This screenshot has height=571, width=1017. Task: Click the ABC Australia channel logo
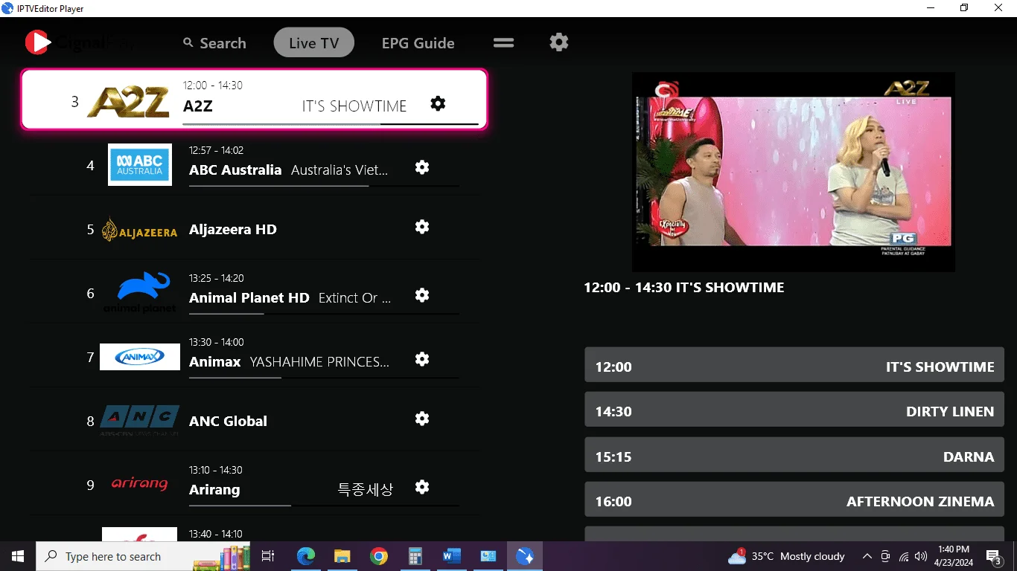[140, 164]
